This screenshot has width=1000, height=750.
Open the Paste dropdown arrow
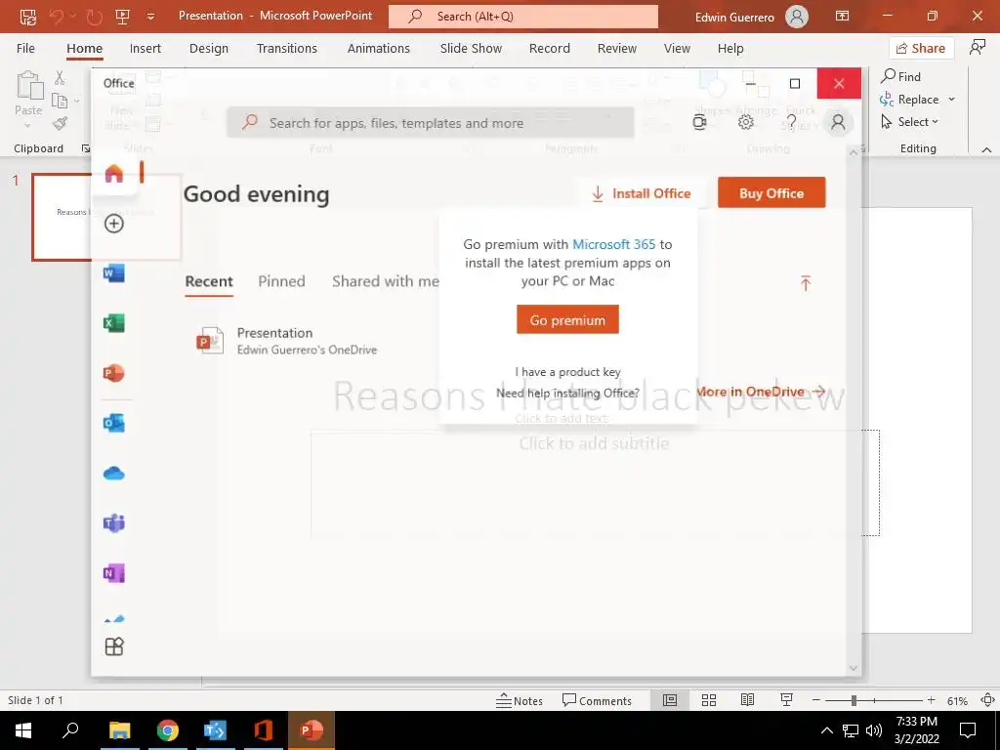pos(27,126)
